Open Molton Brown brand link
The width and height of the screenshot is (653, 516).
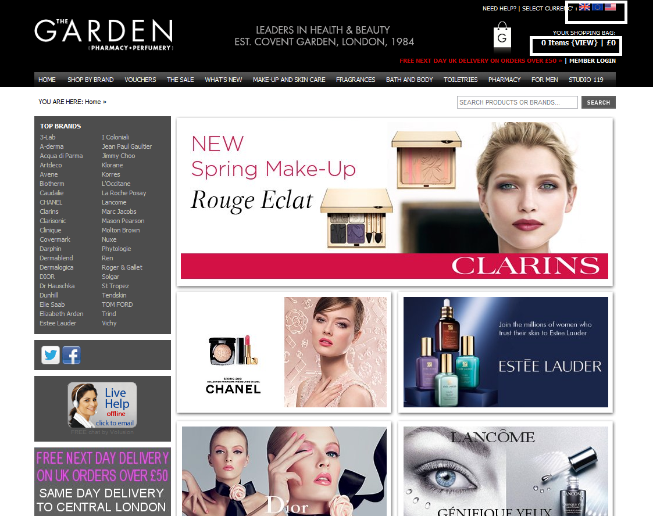tap(121, 230)
